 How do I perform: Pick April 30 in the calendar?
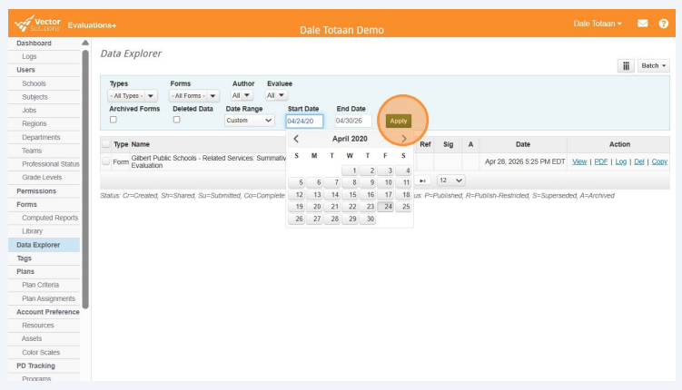coord(368,219)
